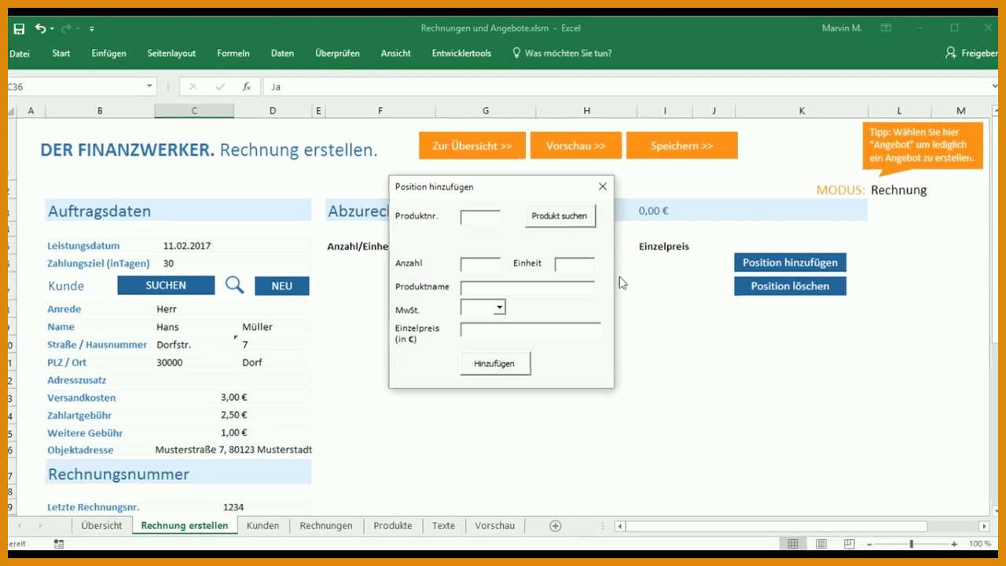Open the Datei menu
Image resolution: width=1006 pixels, height=566 pixels.
coord(20,53)
